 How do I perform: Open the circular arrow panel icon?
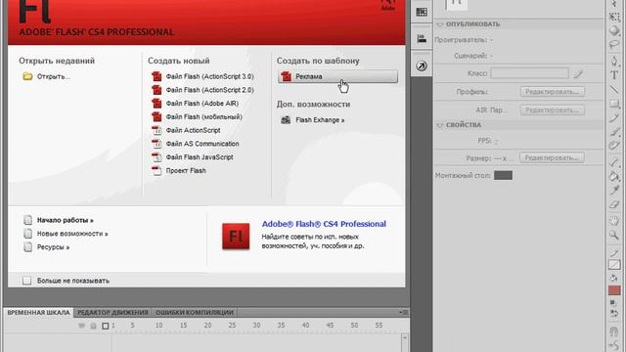click(422, 66)
